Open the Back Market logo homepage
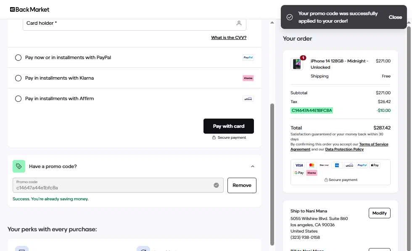Viewport: 412px width, 251px height. [29, 10]
